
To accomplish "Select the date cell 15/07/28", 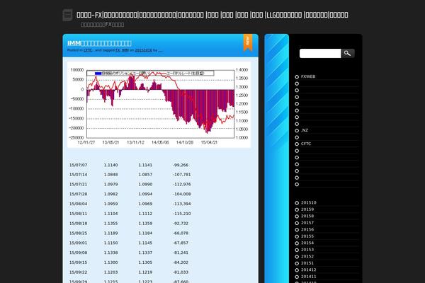I will click(x=78, y=194).
